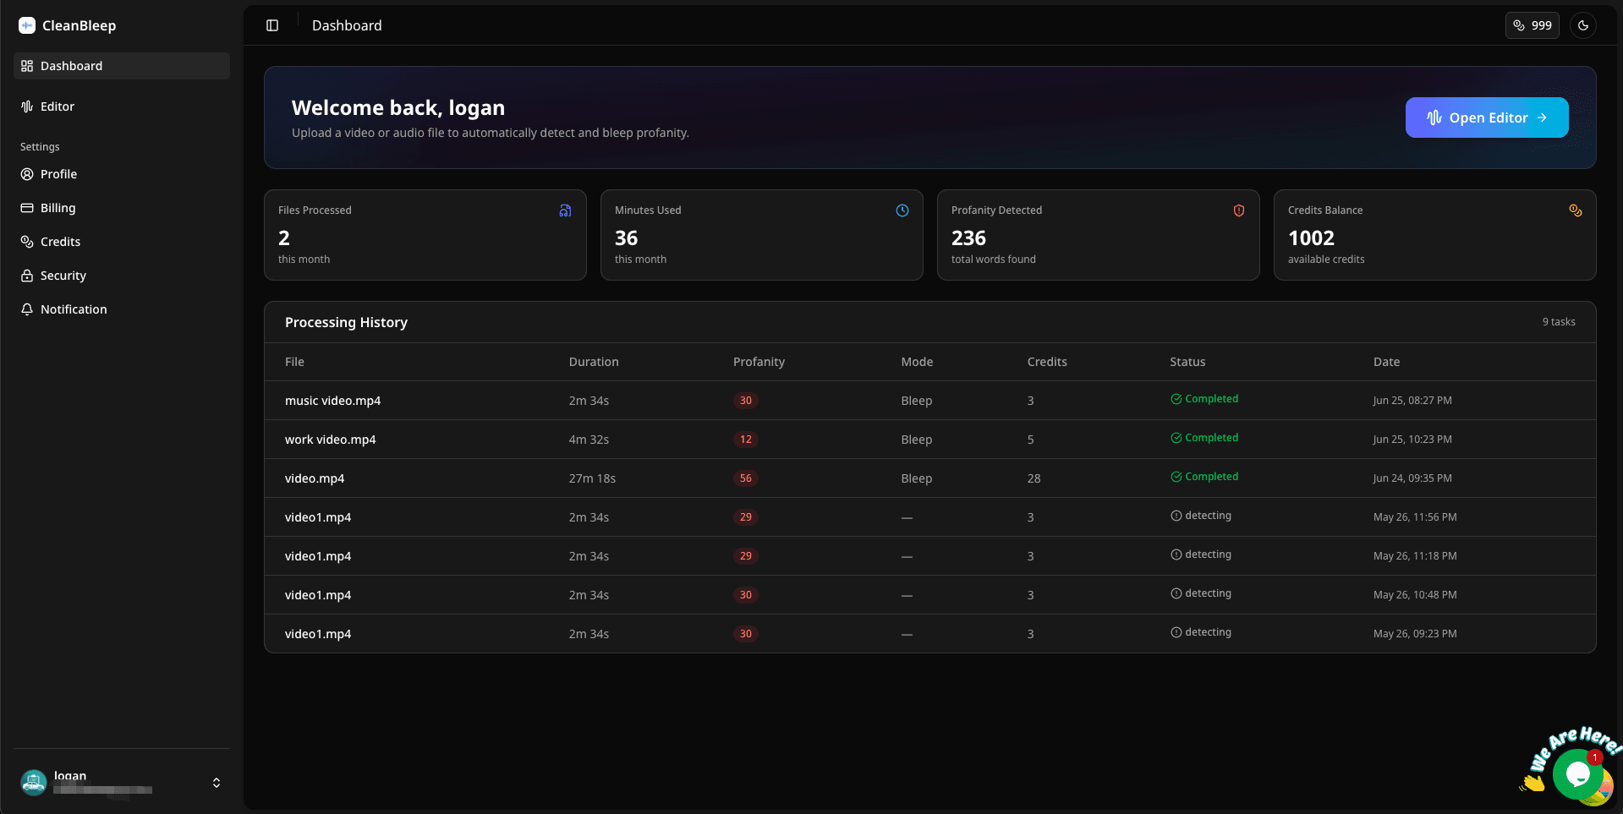Screen dimensions: 1623x814
Task: Open the Dashboard menu item
Action: pyautogui.click(x=122, y=66)
